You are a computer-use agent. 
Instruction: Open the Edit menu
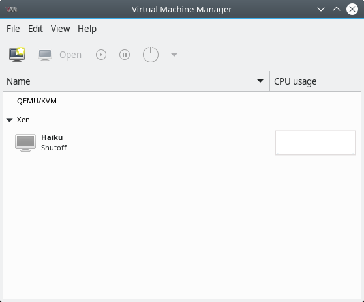click(x=35, y=29)
